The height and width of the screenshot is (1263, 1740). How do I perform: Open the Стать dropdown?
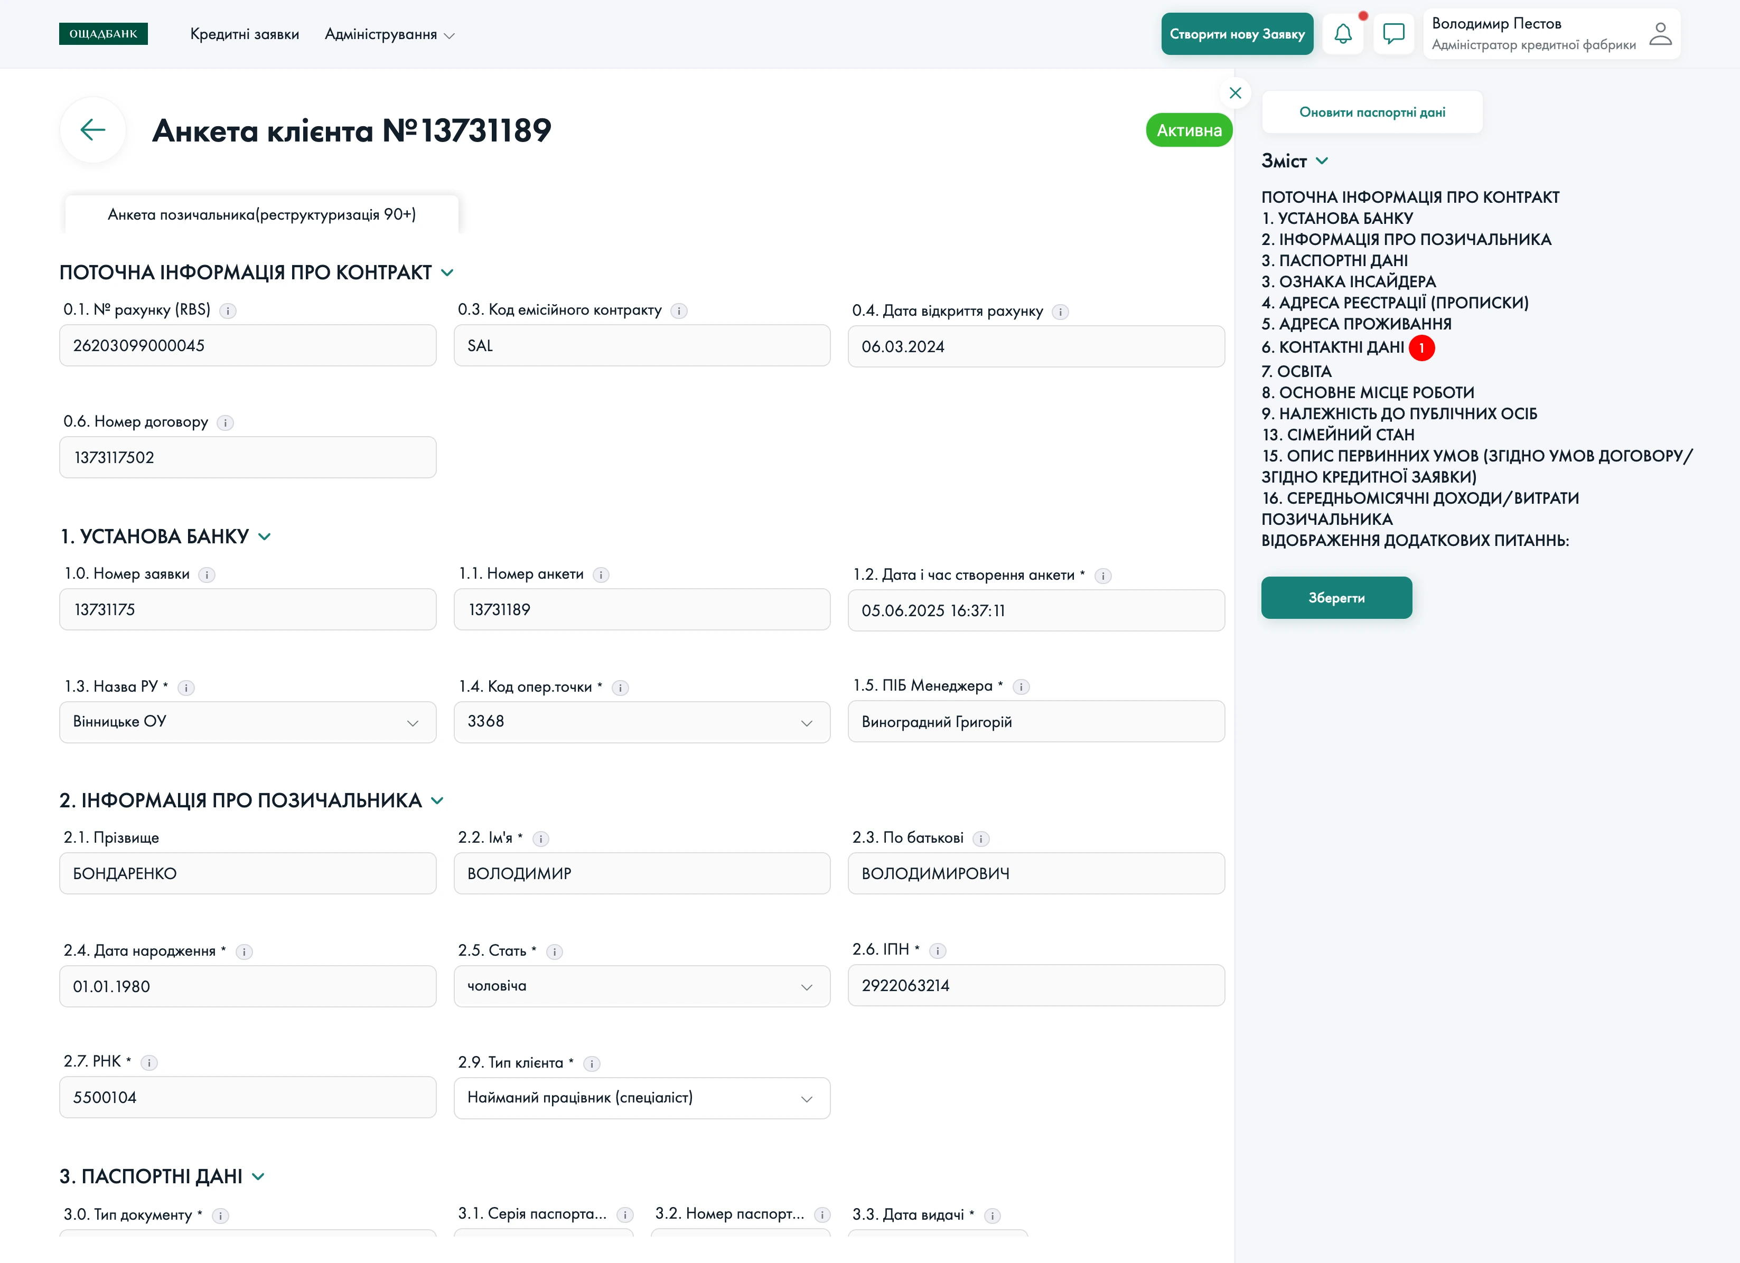tap(806, 986)
